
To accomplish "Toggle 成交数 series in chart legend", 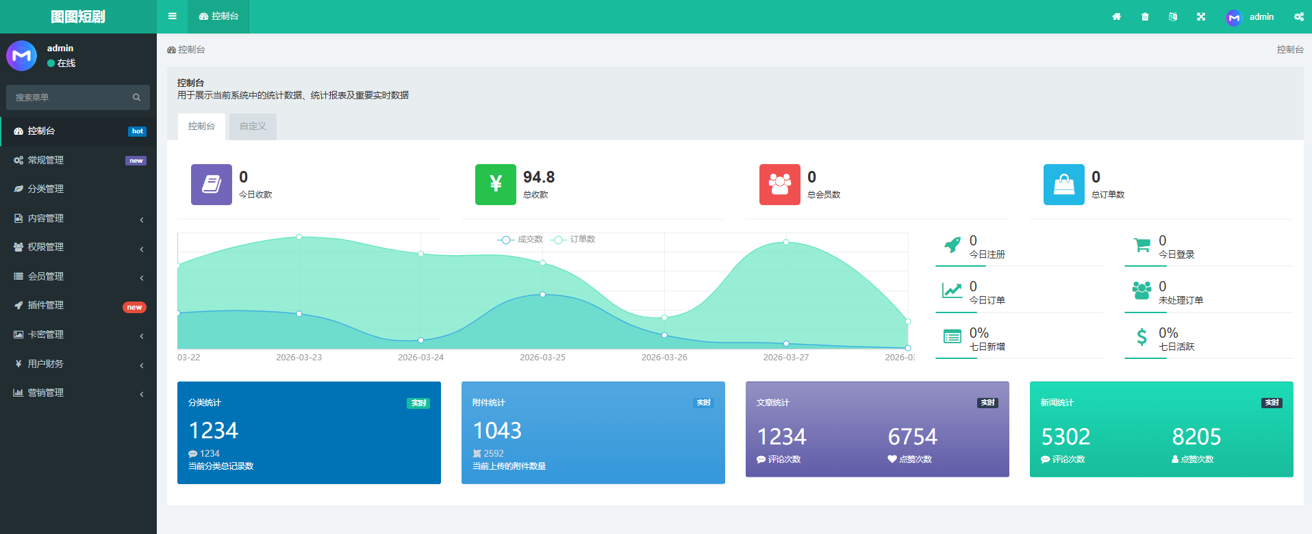I will tap(520, 239).
